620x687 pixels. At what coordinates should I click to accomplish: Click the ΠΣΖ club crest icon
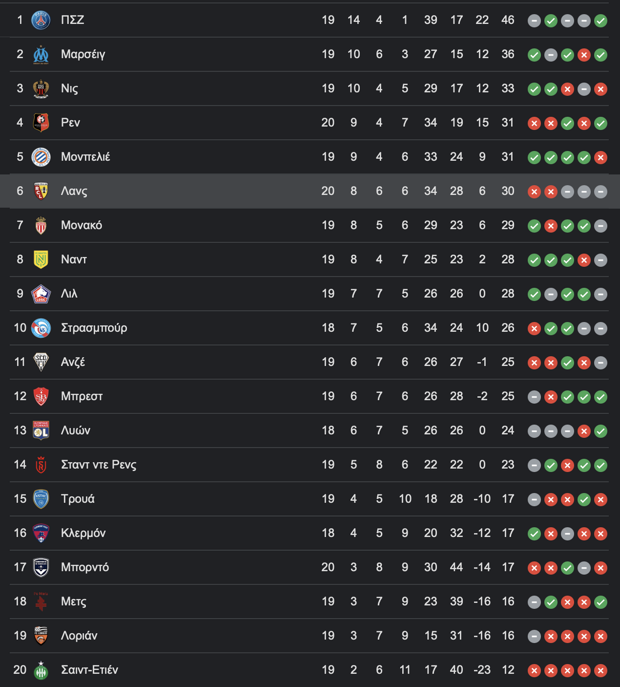41,20
